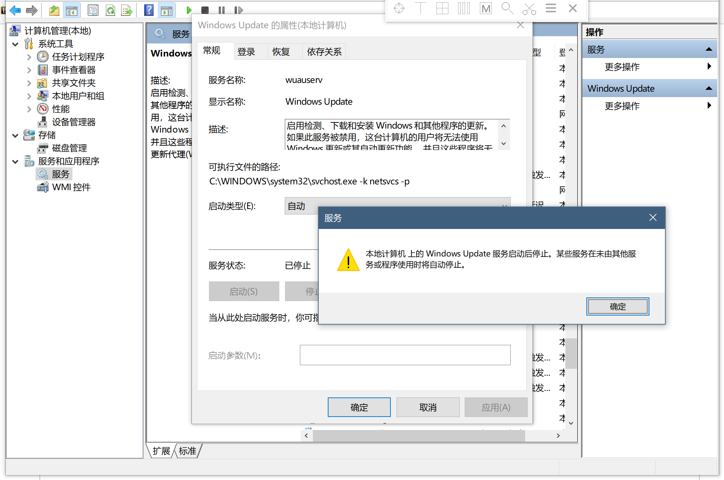
Task: Click 确定 in the 服务 warning dialog
Action: (618, 306)
